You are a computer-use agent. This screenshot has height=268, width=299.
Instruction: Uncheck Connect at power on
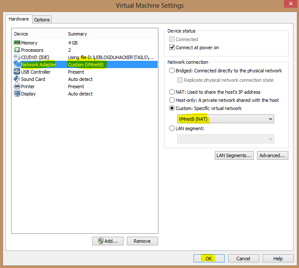(x=172, y=48)
